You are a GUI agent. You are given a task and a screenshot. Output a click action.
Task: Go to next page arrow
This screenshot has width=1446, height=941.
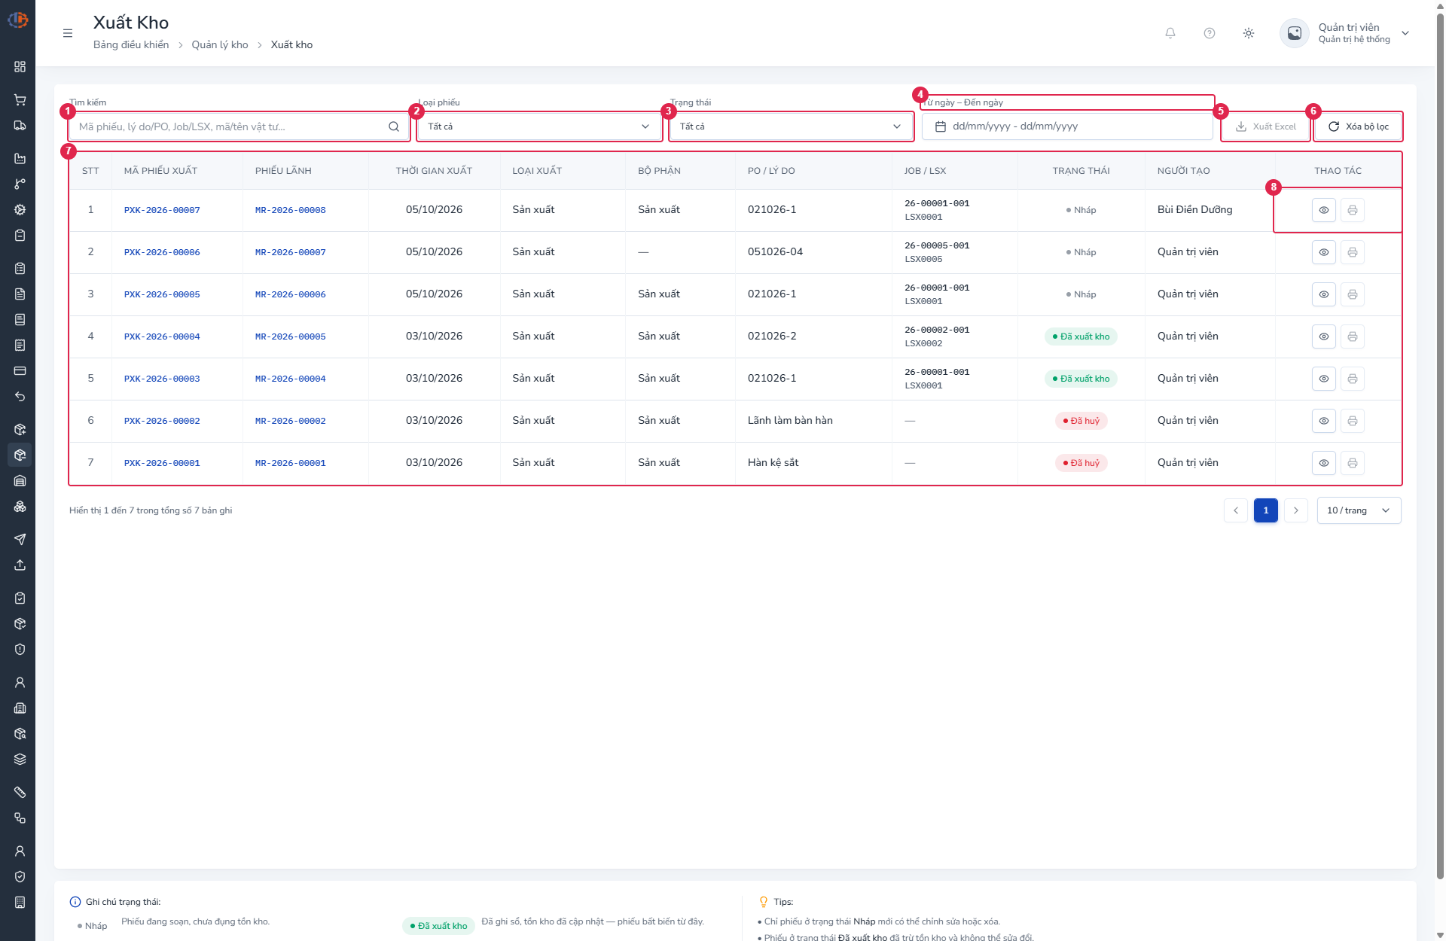pos(1296,510)
